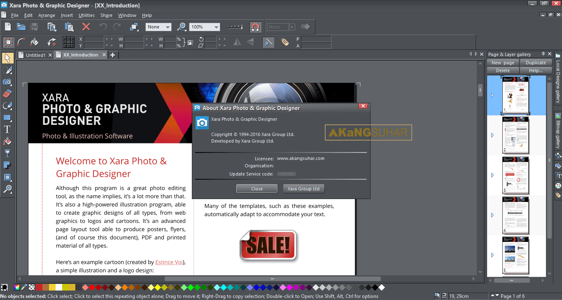Select the Photo tool camera icon

tap(7, 82)
